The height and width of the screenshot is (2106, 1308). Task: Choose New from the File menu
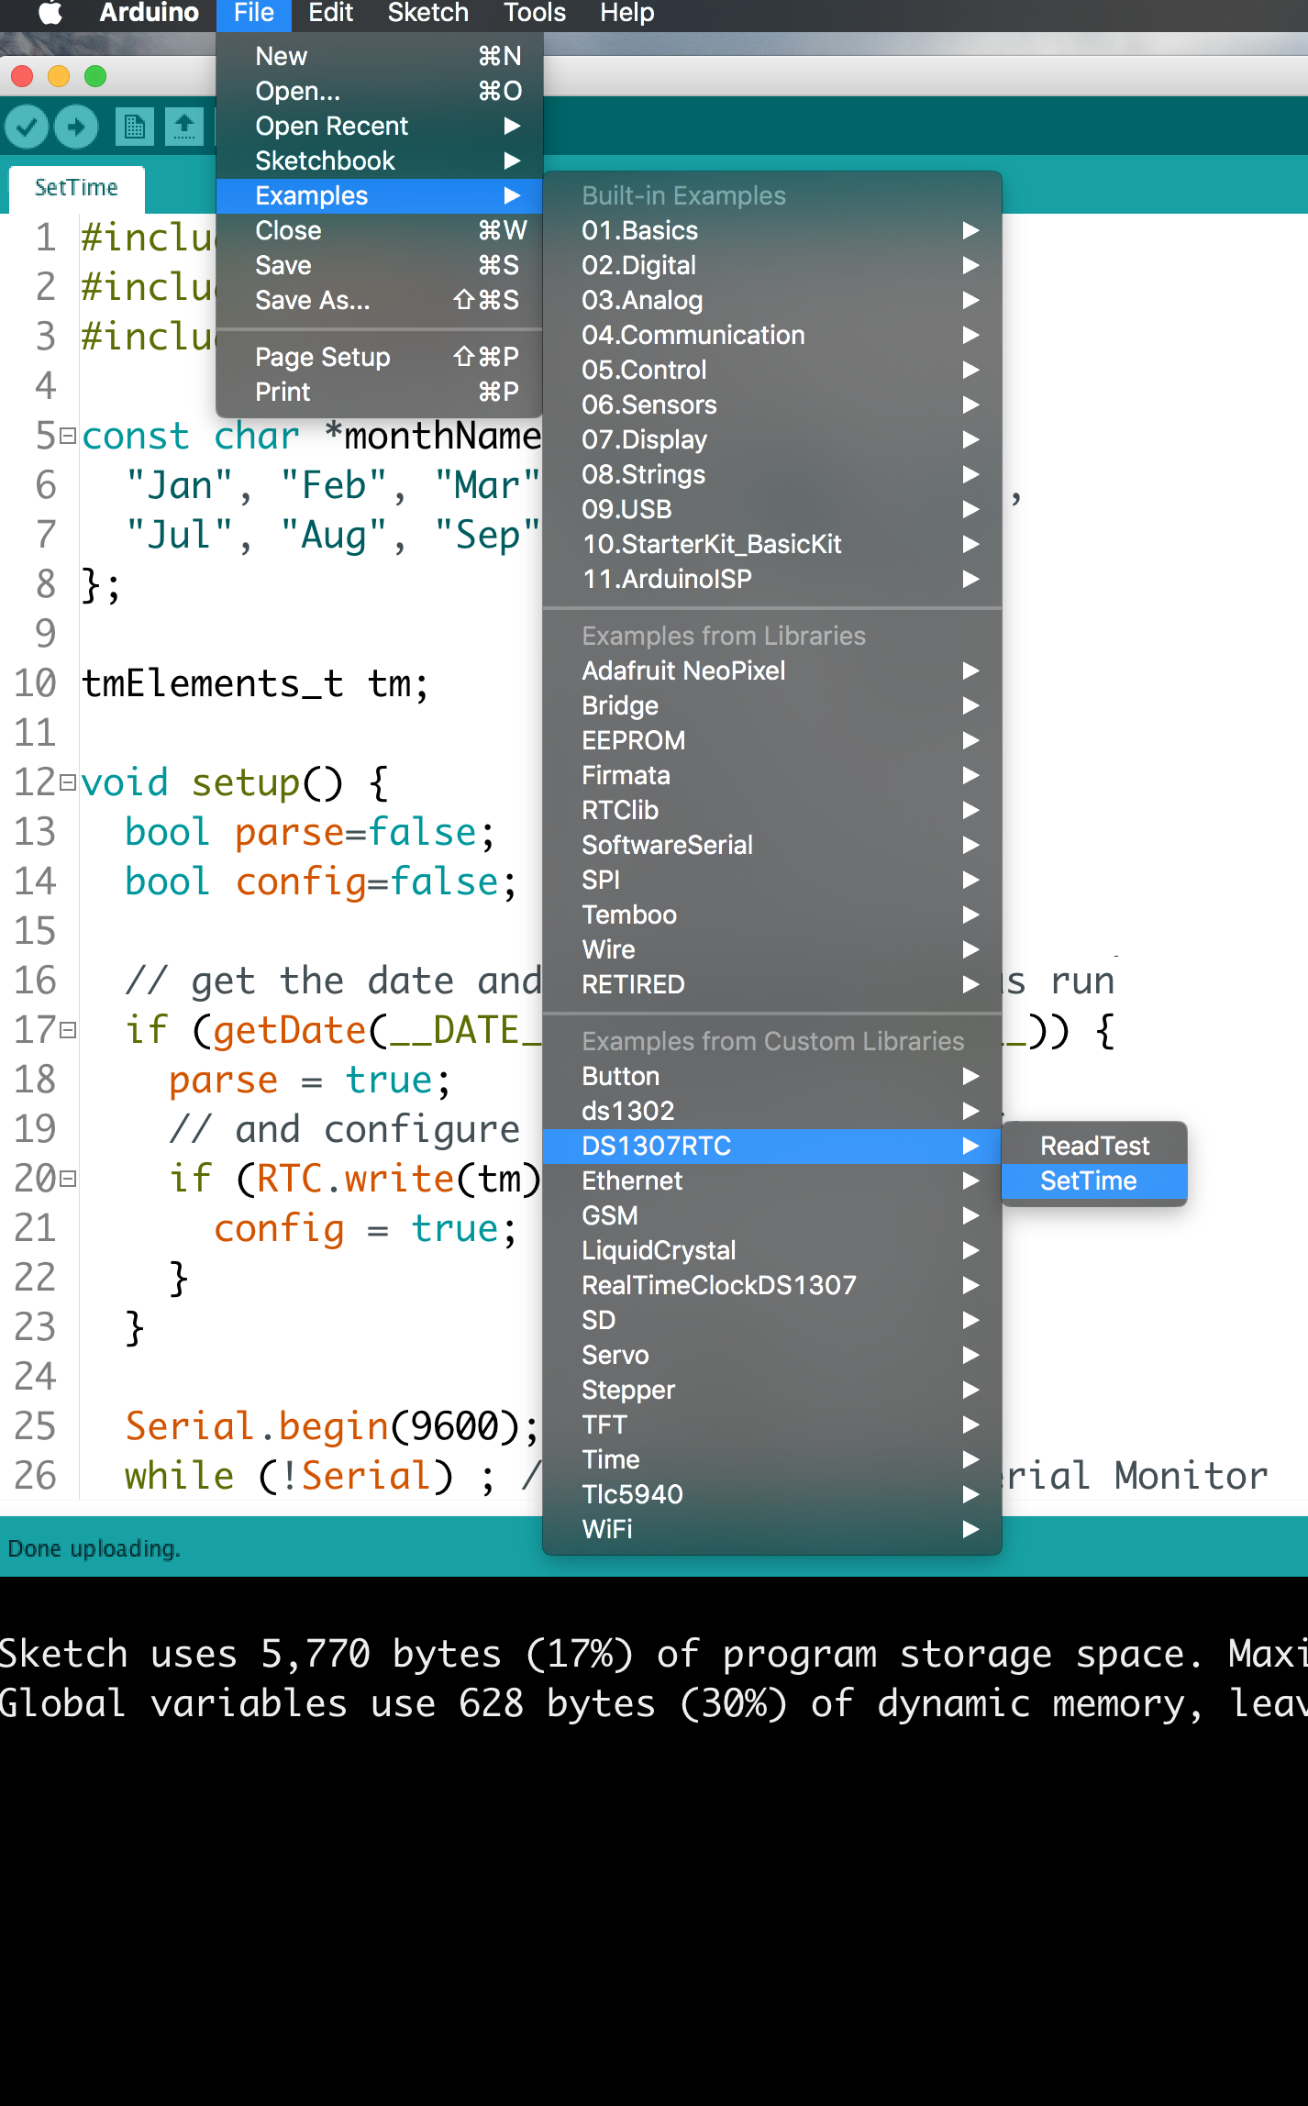(380, 56)
